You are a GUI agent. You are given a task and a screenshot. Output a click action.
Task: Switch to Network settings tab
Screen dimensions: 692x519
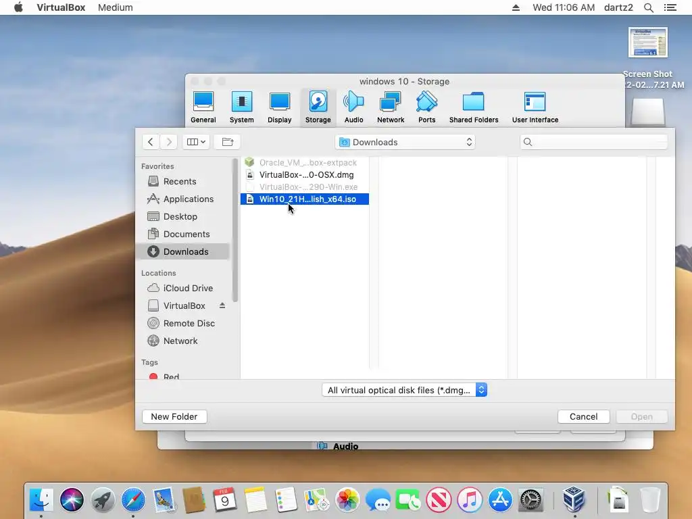[x=391, y=107]
